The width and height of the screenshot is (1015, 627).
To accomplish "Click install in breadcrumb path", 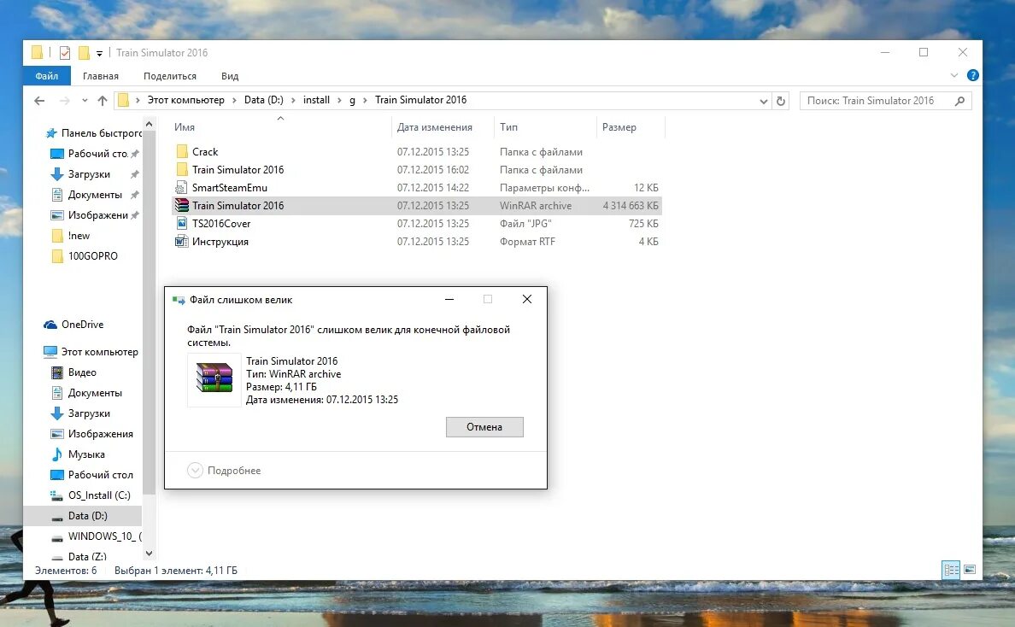I will [316, 100].
